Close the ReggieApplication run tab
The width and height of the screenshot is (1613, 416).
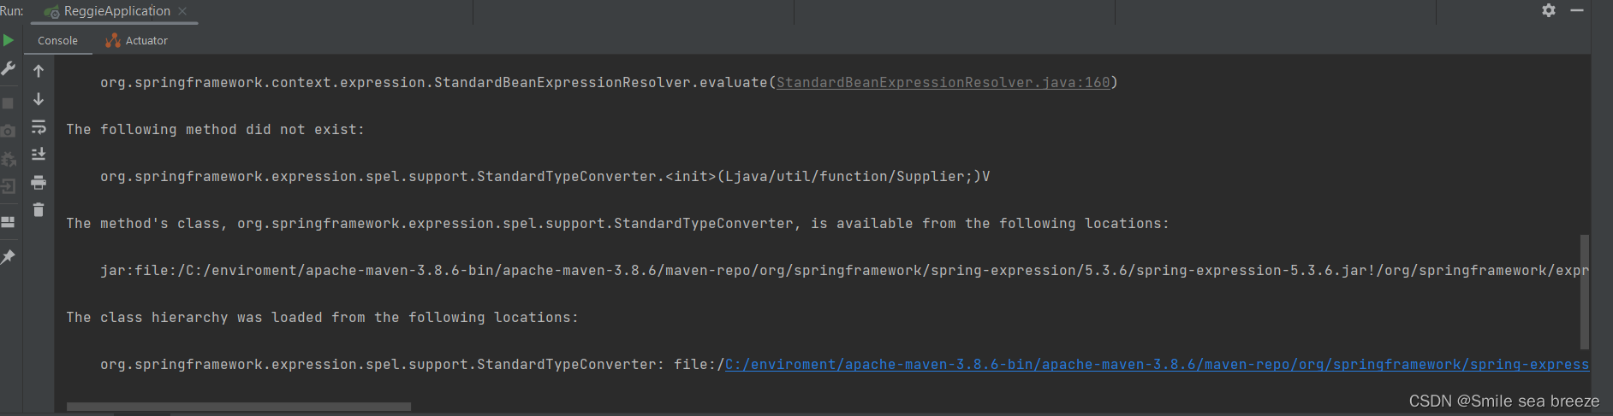click(182, 11)
